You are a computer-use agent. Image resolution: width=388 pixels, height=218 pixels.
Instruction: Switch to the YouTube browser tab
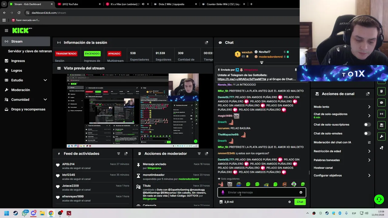(x=79, y=4)
